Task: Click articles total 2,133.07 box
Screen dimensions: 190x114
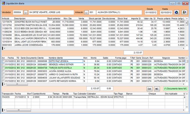Action: [133, 53]
